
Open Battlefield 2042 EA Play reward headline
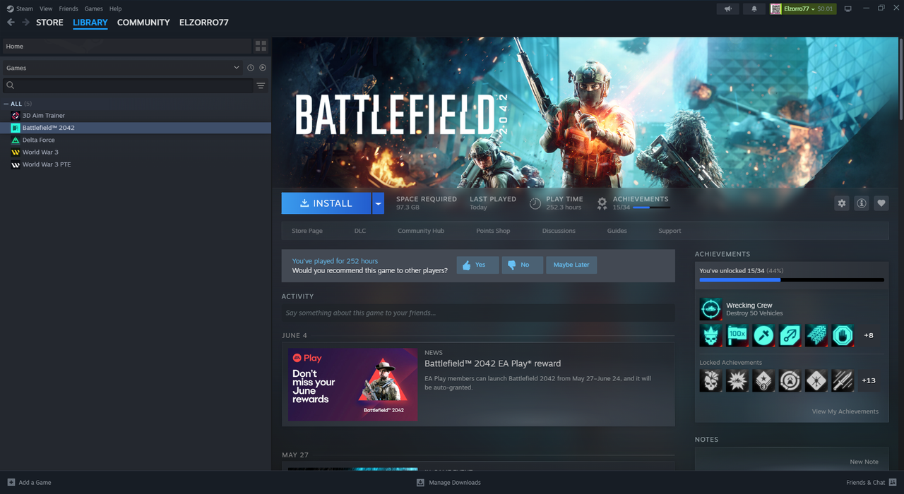(x=493, y=363)
